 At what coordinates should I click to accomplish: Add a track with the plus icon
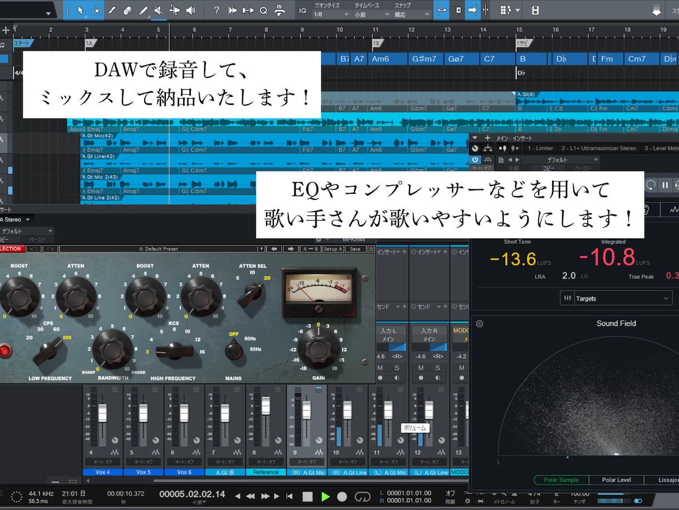click(x=6, y=30)
